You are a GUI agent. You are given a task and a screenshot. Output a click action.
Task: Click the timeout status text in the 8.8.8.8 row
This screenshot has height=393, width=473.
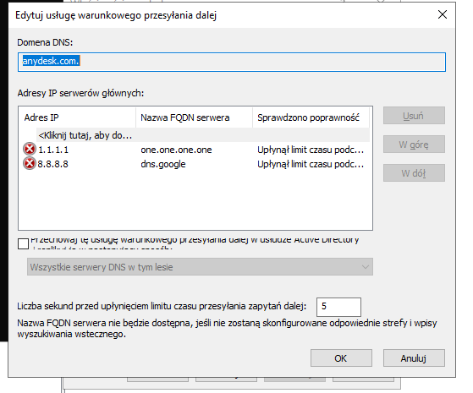click(x=311, y=164)
